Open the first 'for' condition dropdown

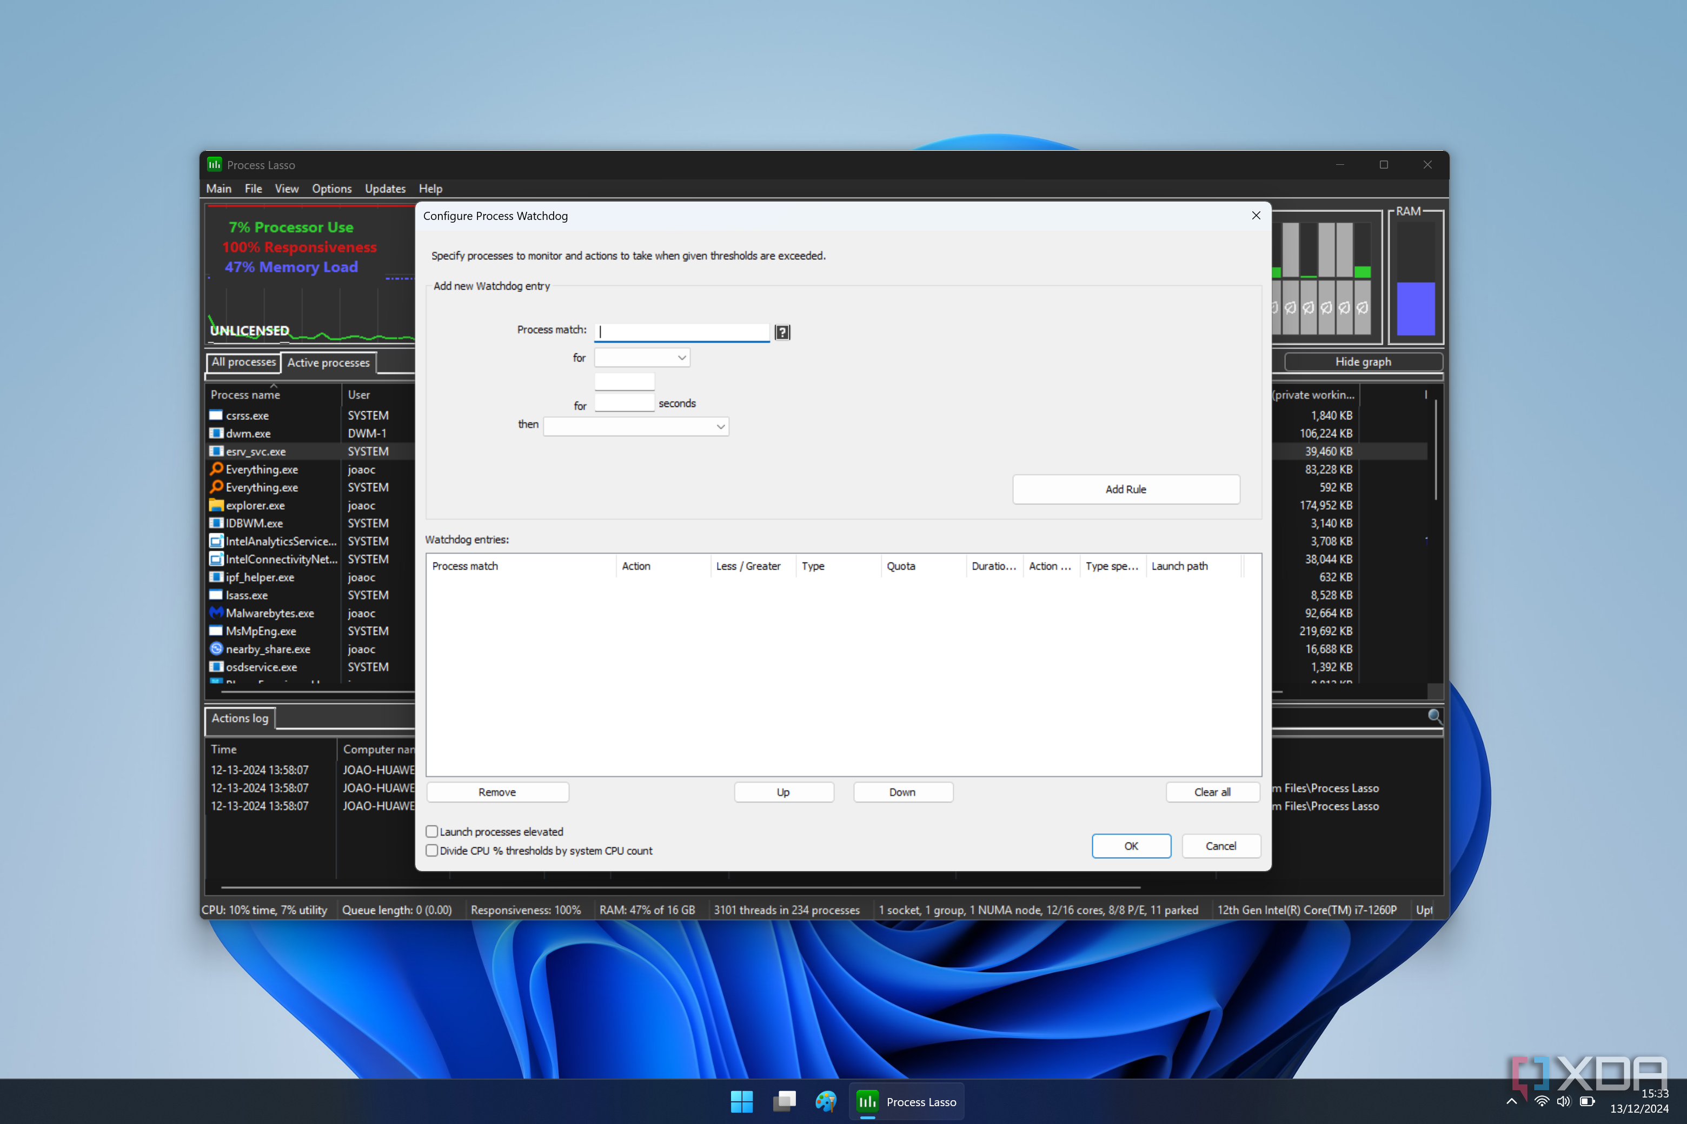642,358
